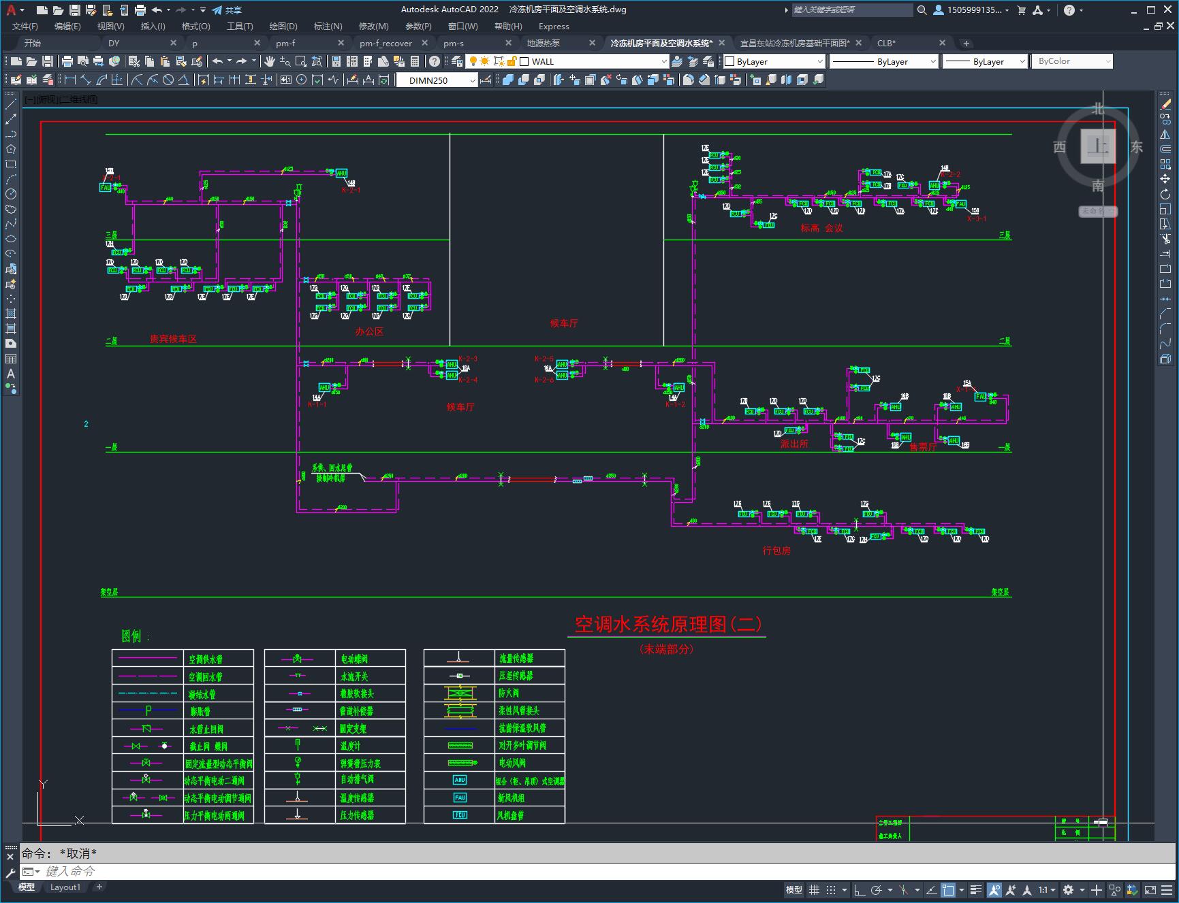Toggle object snap tracking in status bar
Screen dimensions: 1179x903
[x=931, y=889]
